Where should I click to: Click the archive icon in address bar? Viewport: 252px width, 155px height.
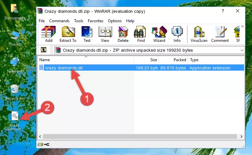(58, 50)
